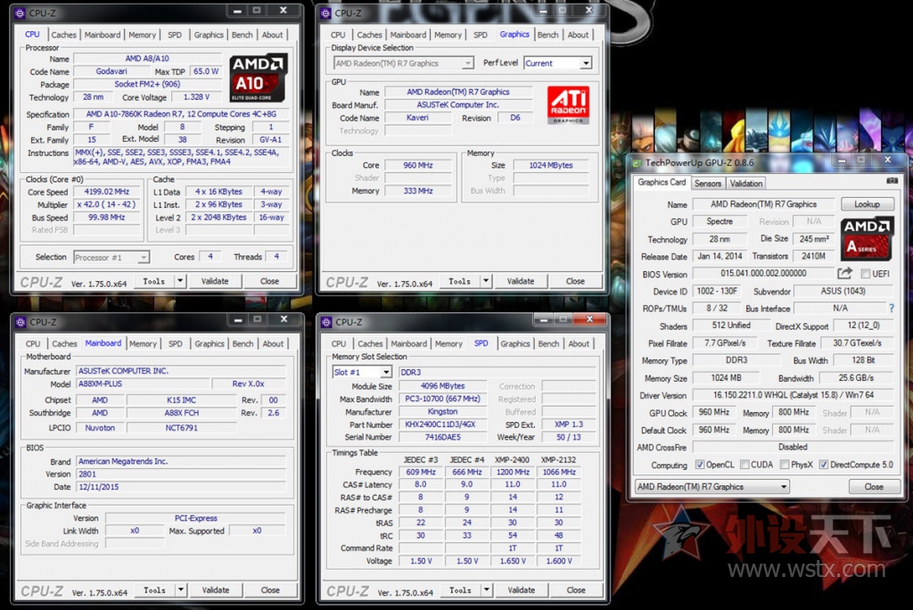Click Close button in Graphics tab window
913x610 pixels.
pos(575,281)
